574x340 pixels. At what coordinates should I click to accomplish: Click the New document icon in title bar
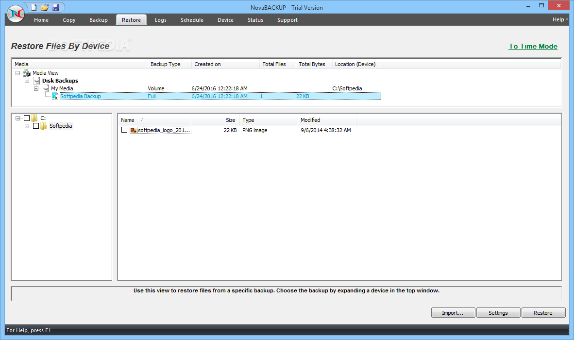[x=34, y=7]
